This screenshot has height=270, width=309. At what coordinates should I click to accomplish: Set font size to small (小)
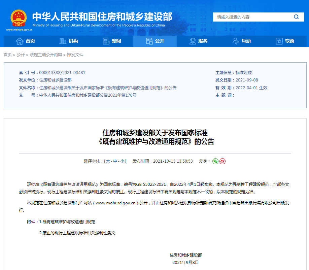click(x=123, y=161)
